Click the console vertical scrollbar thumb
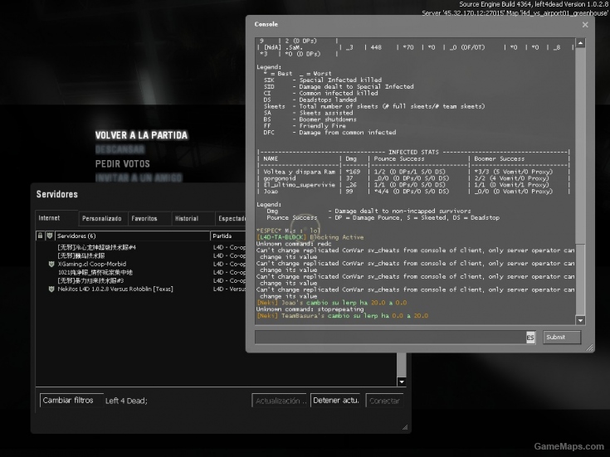 [580, 280]
